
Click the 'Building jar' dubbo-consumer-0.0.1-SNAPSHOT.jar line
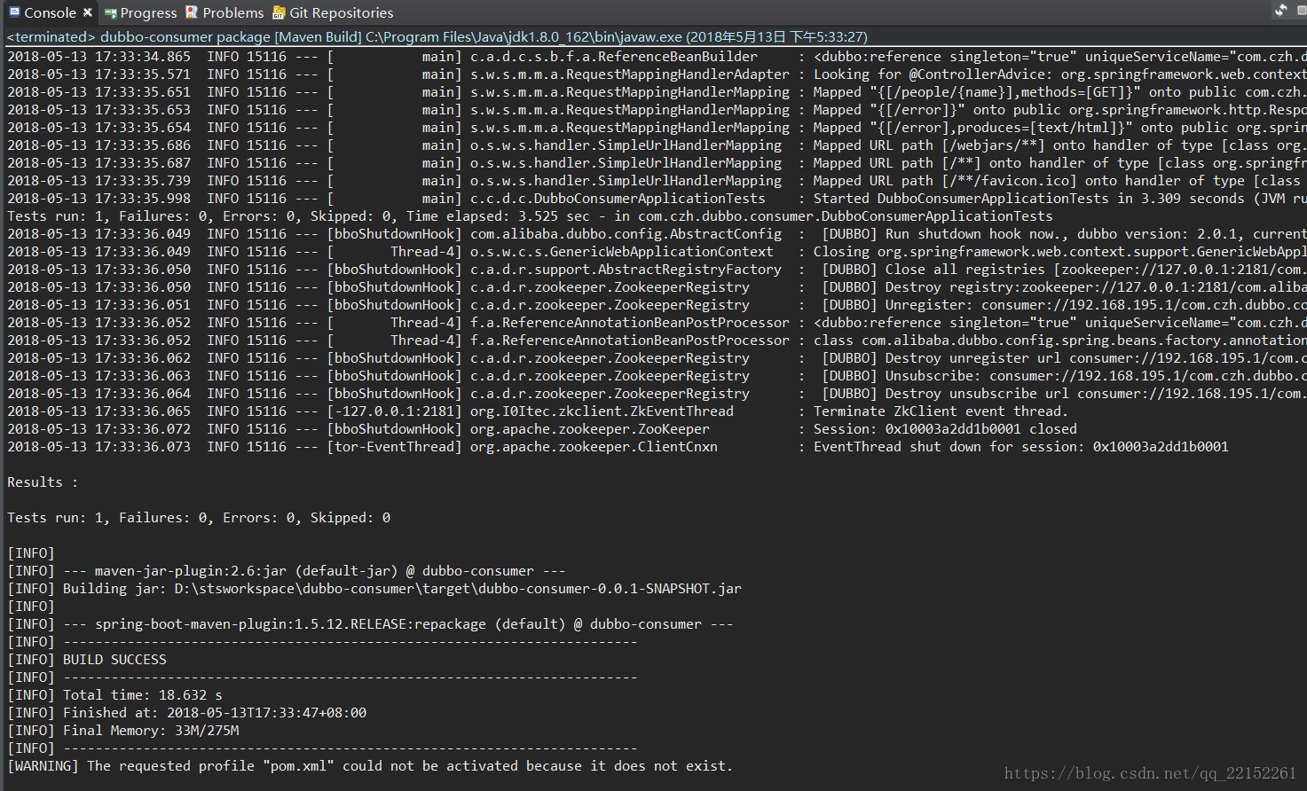coord(374,589)
